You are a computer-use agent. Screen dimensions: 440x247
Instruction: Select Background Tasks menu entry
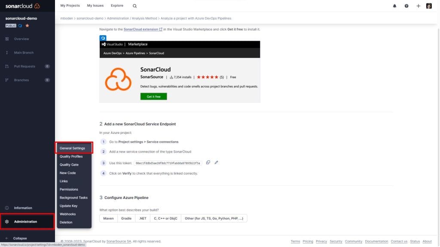pos(74,198)
